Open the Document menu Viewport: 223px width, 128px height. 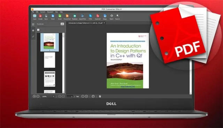[50, 12]
